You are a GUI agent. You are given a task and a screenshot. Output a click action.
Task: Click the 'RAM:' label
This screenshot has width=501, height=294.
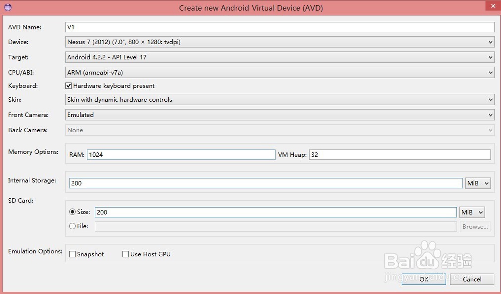pyautogui.click(x=77, y=155)
